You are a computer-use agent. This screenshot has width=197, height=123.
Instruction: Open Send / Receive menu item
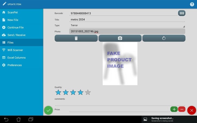coord(21,35)
